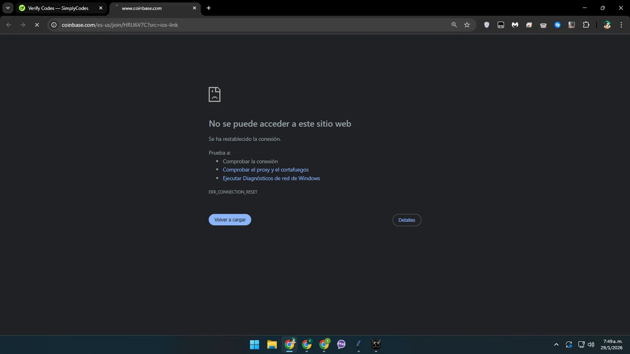Open the shield extension icon
The image size is (630, 354).
pos(487,25)
